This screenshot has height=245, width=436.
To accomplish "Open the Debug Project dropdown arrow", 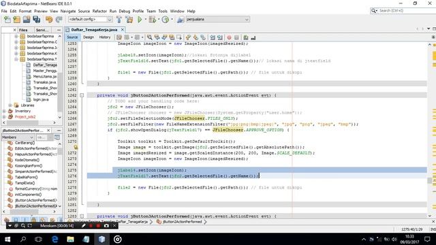I will (159, 20).
